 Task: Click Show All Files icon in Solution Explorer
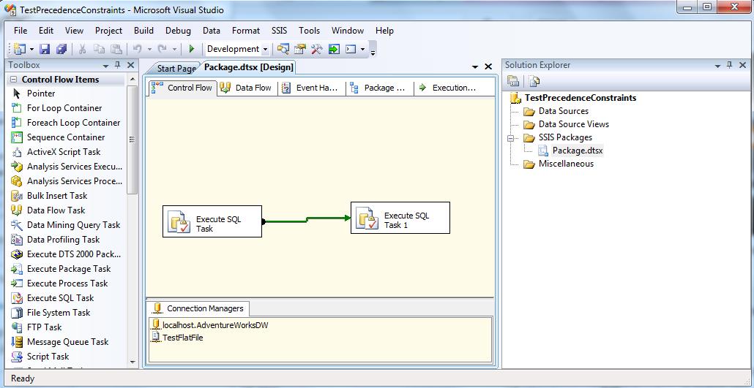pyautogui.click(x=534, y=81)
